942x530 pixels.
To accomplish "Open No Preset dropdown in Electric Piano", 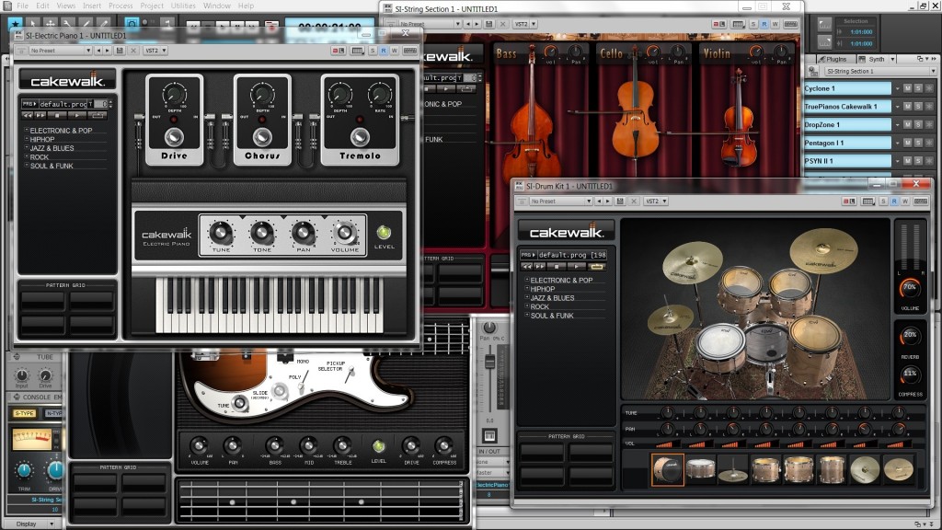I will click(x=60, y=51).
